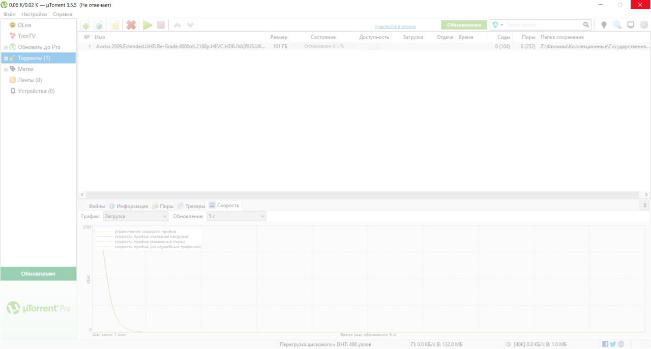Expand the Обновить до Pro tree node
Image resolution: width=651 pixels, height=349 pixels.
tap(6, 47)
